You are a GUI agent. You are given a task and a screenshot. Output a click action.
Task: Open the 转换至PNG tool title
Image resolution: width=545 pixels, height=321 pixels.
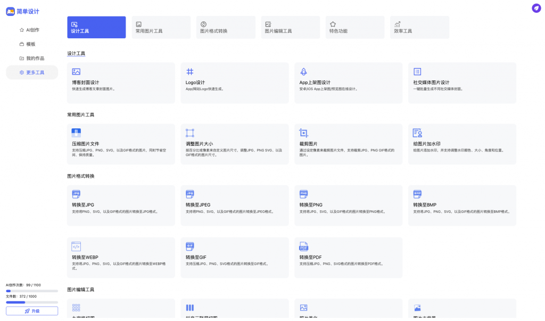click(x=311, y=205)
